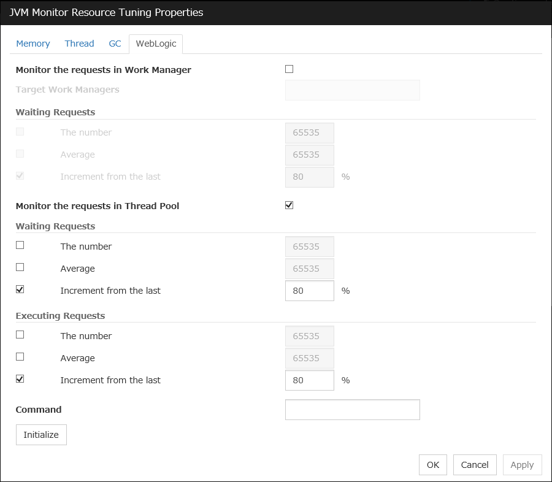The height and width of the screenshot is (482, 552).
Task: Select the GC tab
Action: pos(115,44)
